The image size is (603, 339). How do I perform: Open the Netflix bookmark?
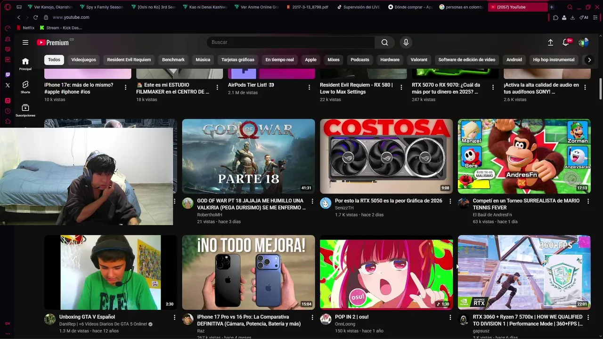pyautogui.click(x=25, y=28)
